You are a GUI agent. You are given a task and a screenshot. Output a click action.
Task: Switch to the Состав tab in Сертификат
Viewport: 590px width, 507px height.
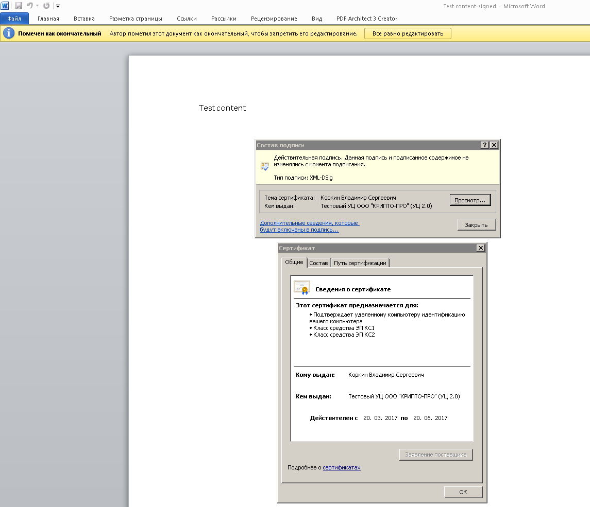(x=319, y=263)
